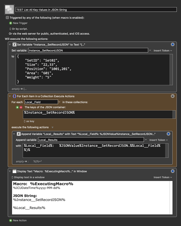Click scrollbar of the JSON text area
This screenshot has height=226, width=181.
click(x=171, y=69)
